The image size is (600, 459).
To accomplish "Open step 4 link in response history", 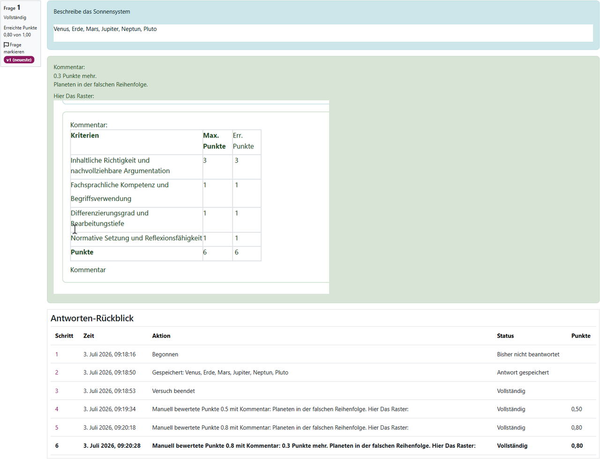I will (57, 409).
